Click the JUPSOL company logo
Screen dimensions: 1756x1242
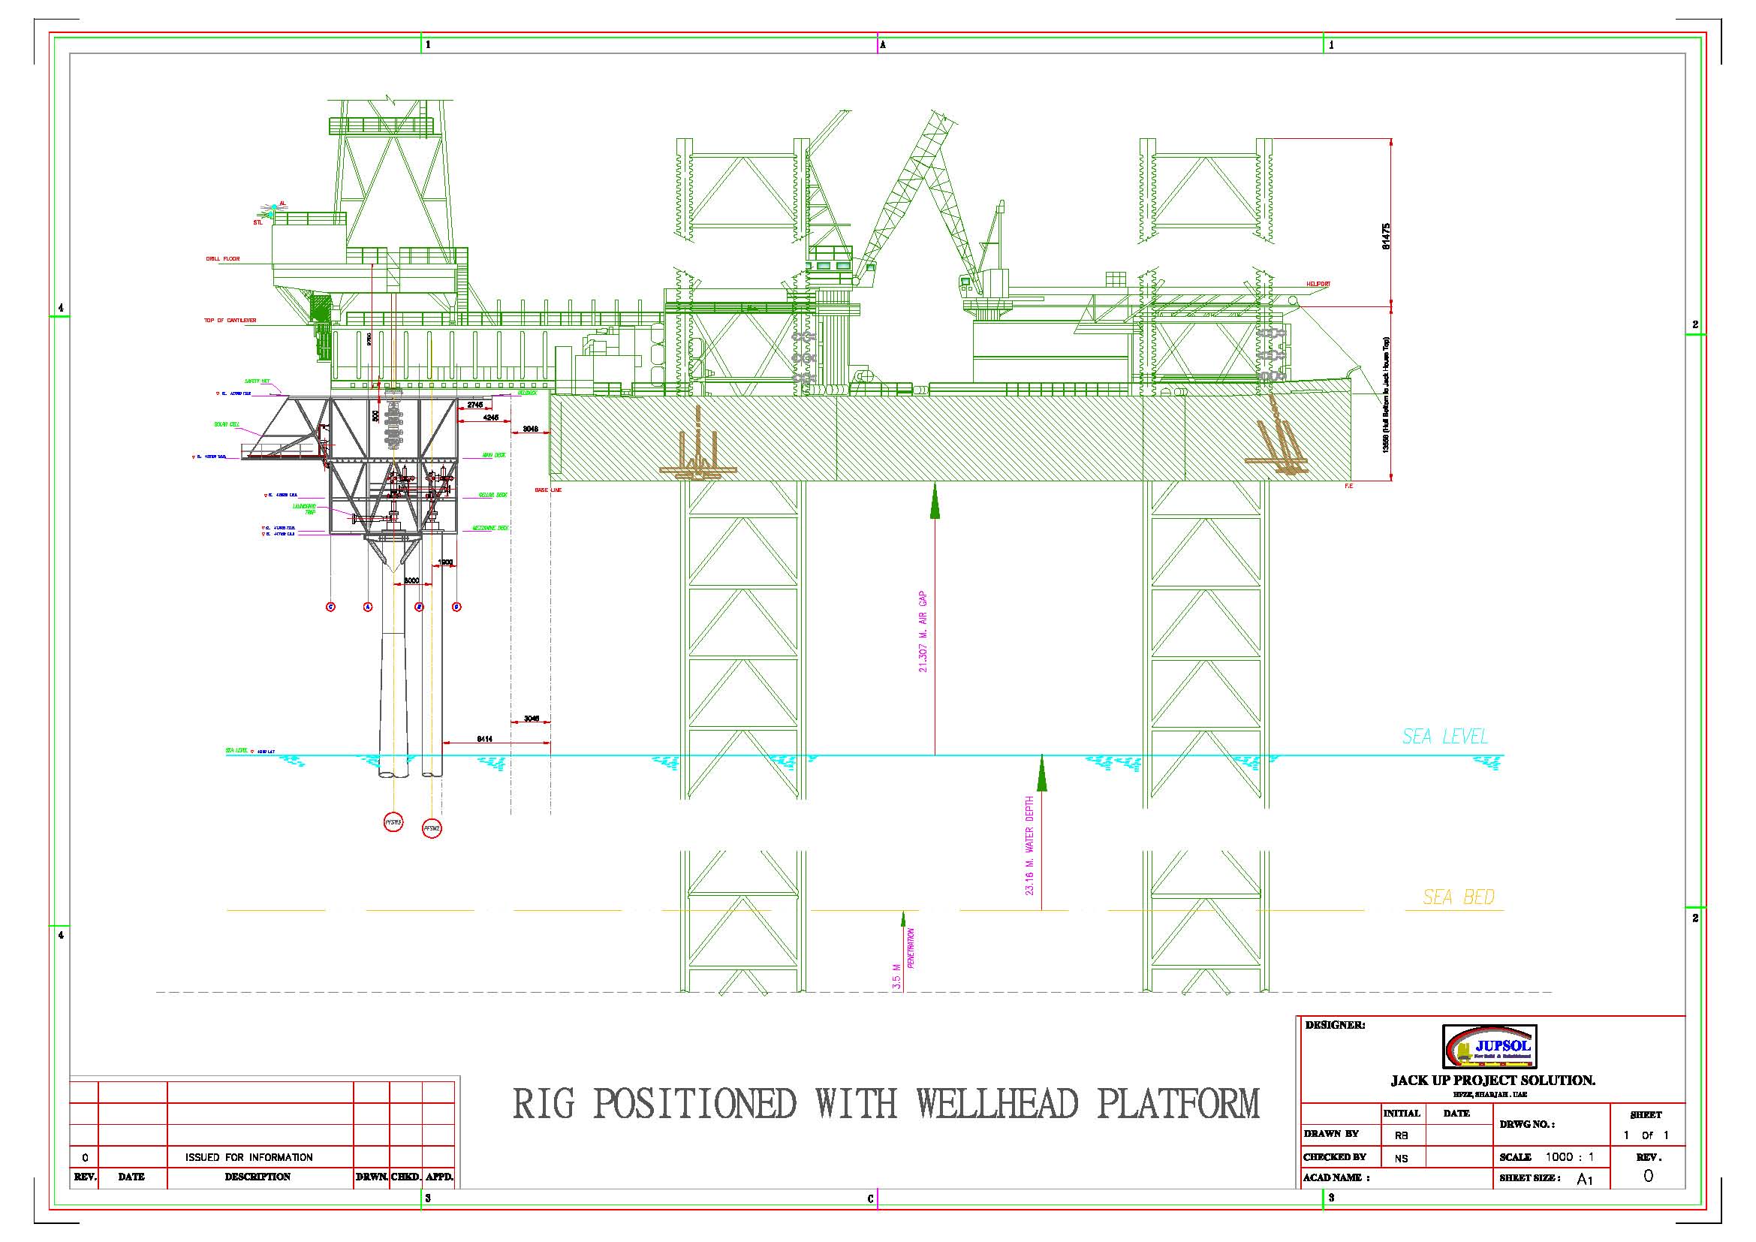(x=1488, y=1047)
